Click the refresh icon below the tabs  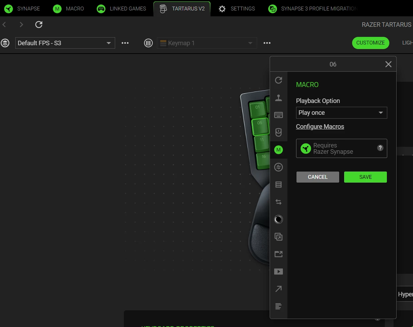39,24
